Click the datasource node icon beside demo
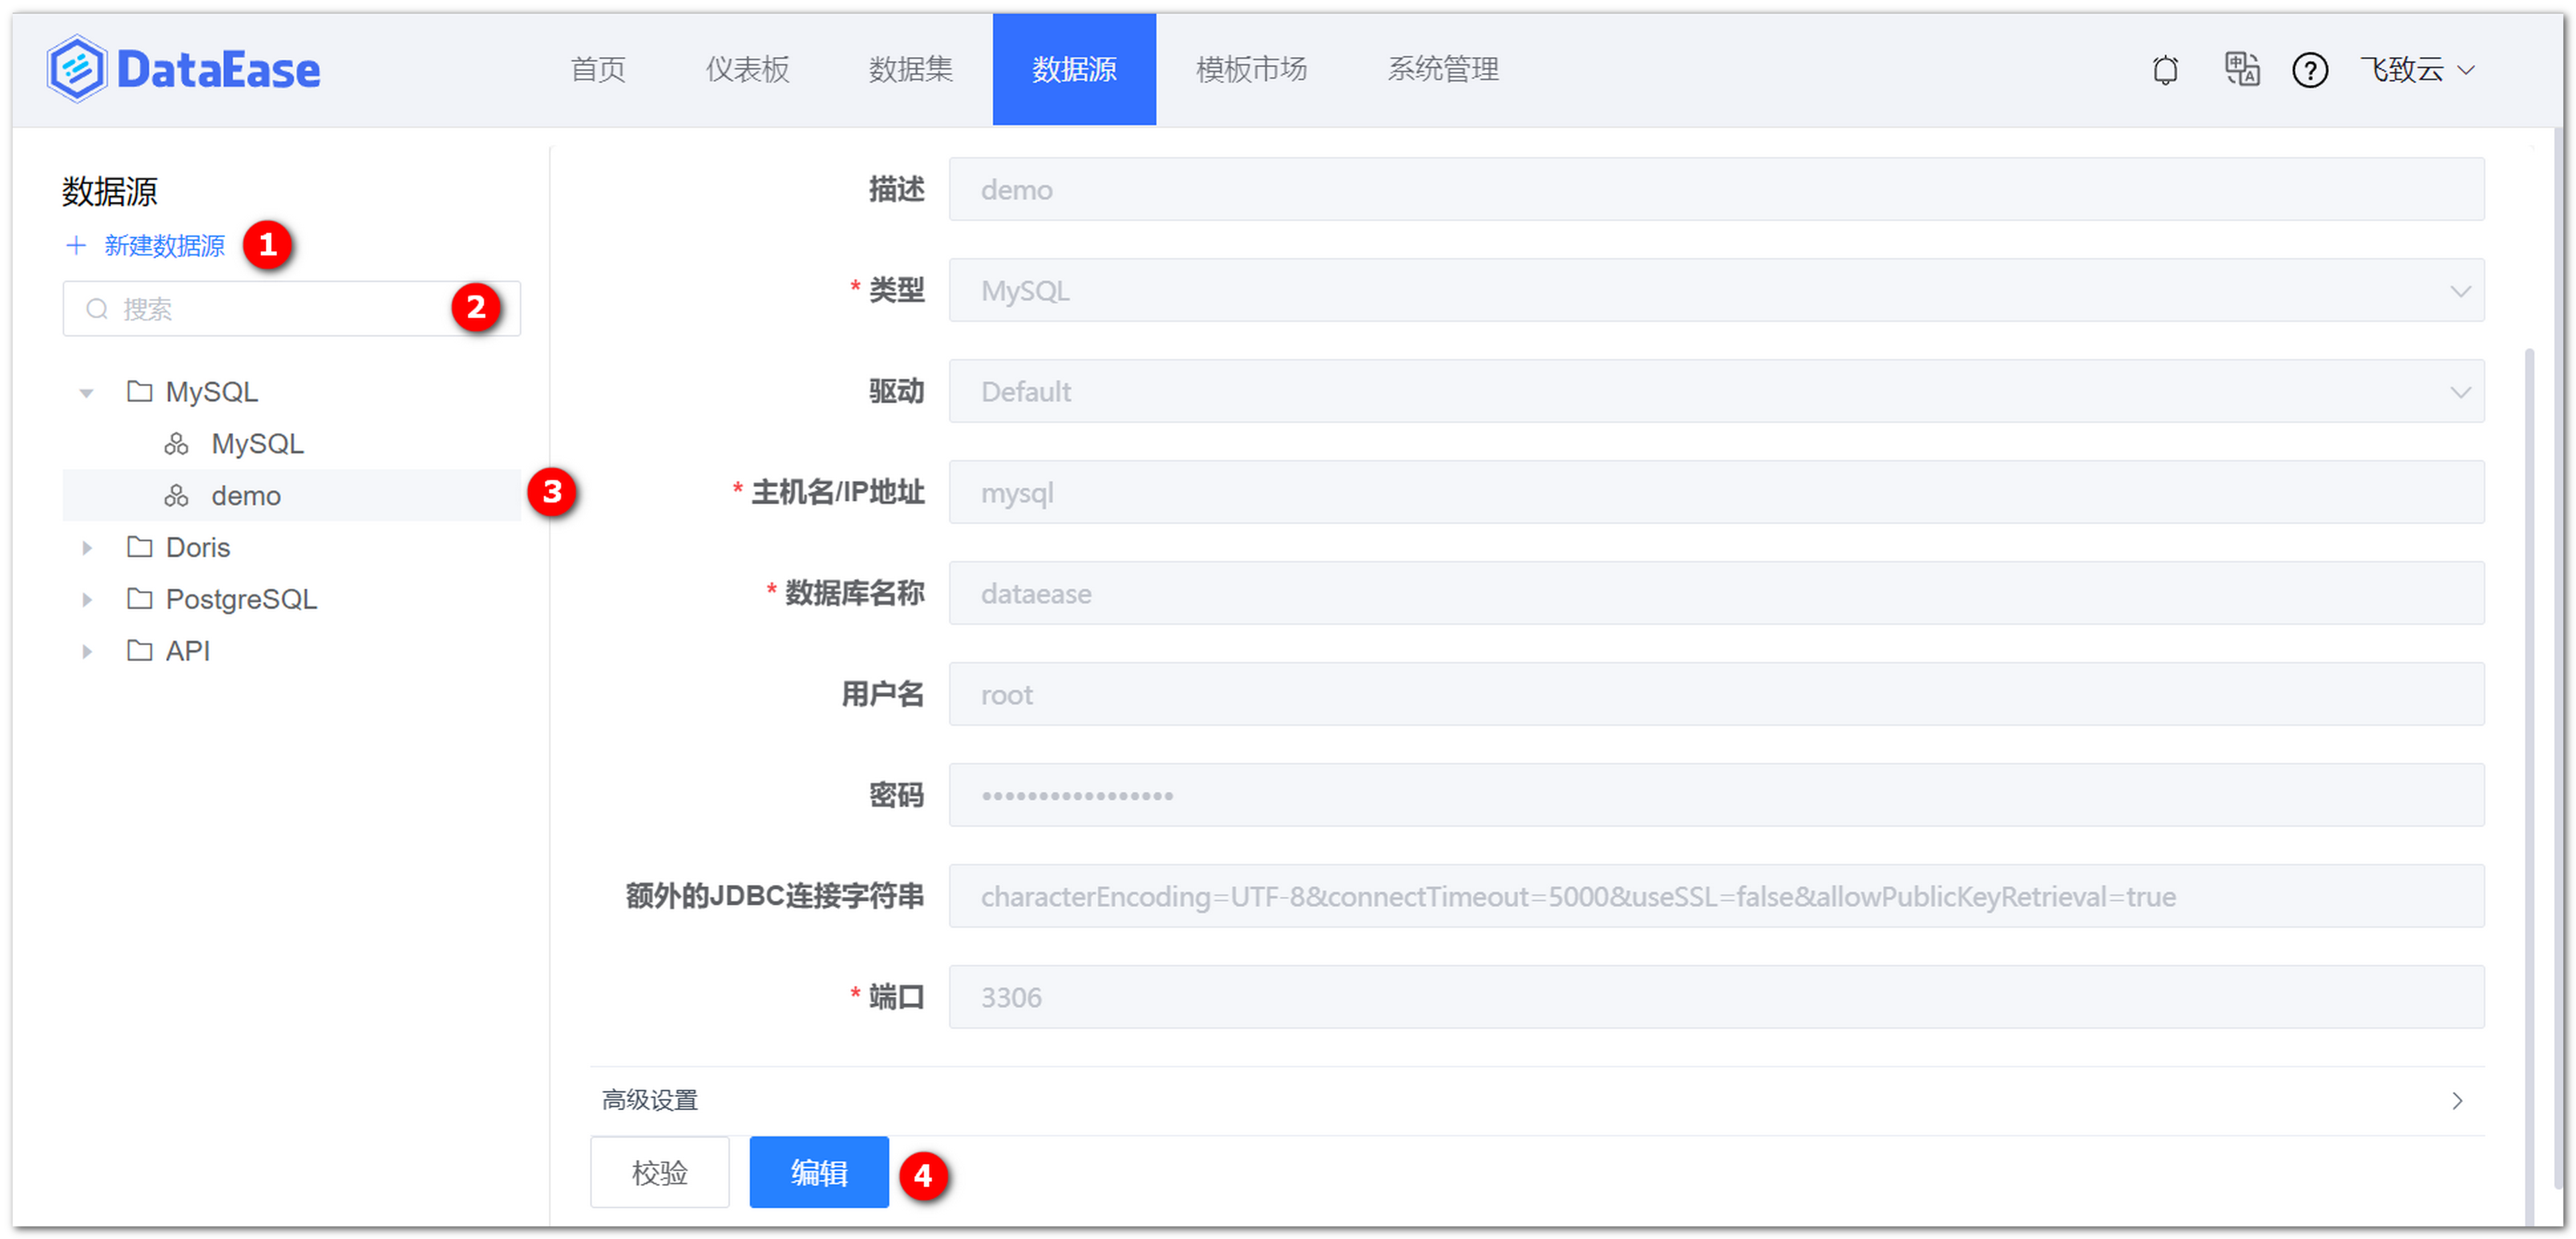 [177, 495]
